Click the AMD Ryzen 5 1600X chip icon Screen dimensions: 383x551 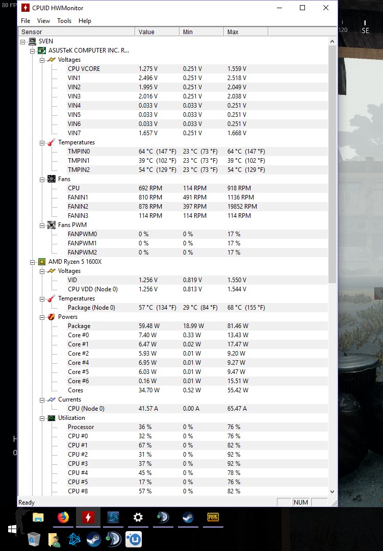[x=42, y=262]
